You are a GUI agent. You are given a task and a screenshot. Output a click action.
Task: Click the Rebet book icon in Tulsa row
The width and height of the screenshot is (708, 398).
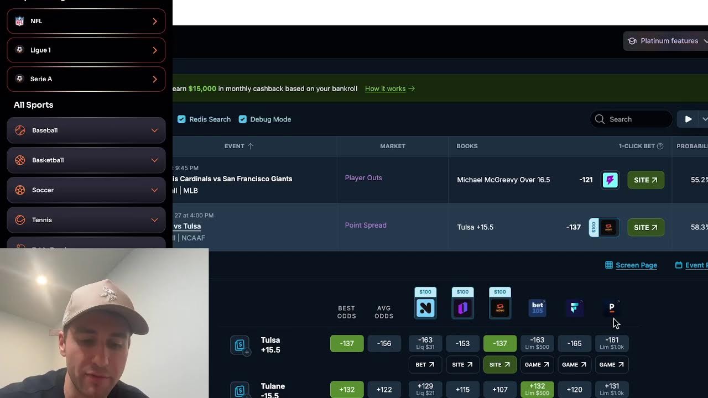click(x=609, y=227)
